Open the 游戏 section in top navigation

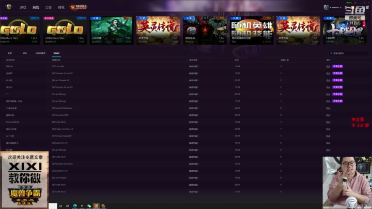(23, 7)
